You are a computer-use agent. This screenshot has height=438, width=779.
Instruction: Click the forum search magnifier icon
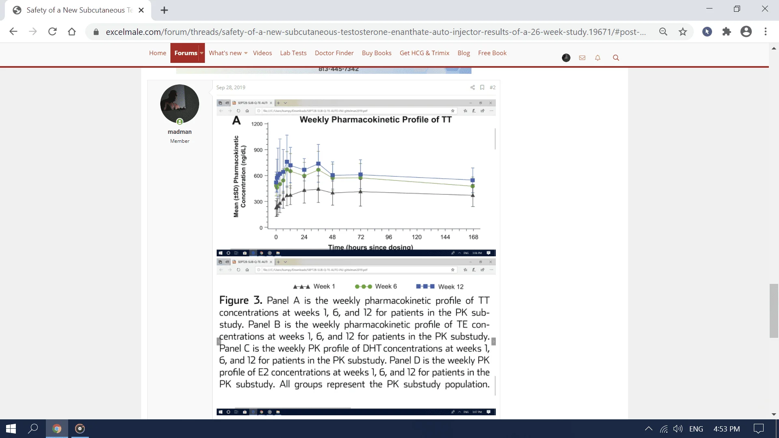pyautogui.click(x=615, y=58)
